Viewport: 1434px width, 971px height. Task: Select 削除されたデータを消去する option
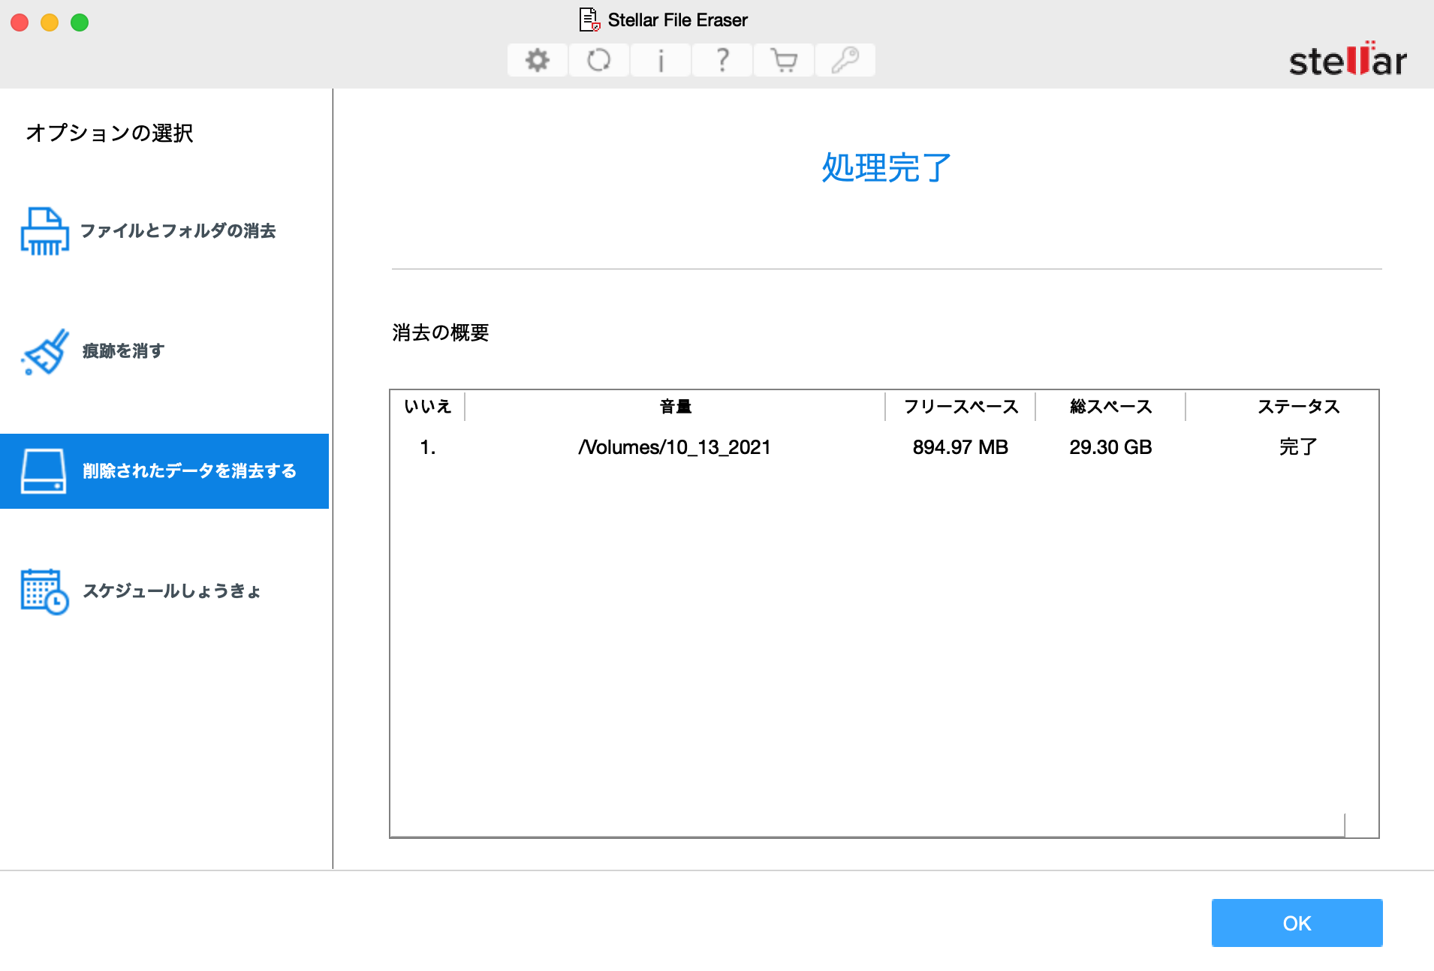coord(164,471)
